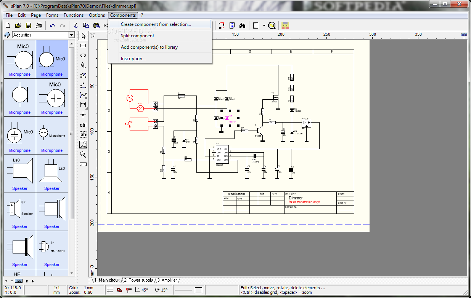The image size is (471, 298).
Task: Toggle the 45° angle snap
Action: 141,290
